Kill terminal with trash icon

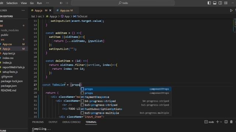(x=231, y=122)
